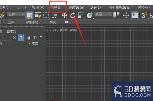Viewport: 153px width, 101px height.
Task: Toggle Select and Manipulate tool
Action: click(126, 15)
